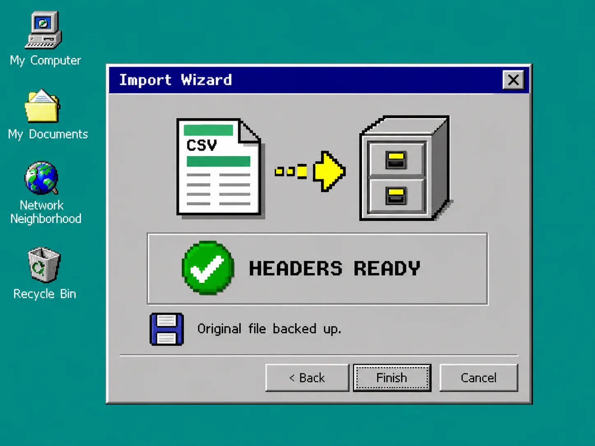Select the Network Neighborhood globe icon
This screenshot has width=595, height=446.
42,178
